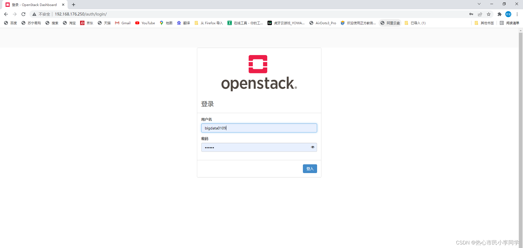Open the 苏宁易购 bookmark
The image size is (523, 248).
click(31, 23)
